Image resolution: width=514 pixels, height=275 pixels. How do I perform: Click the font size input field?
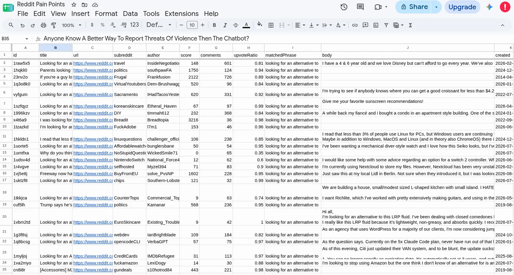coord(192,25)
